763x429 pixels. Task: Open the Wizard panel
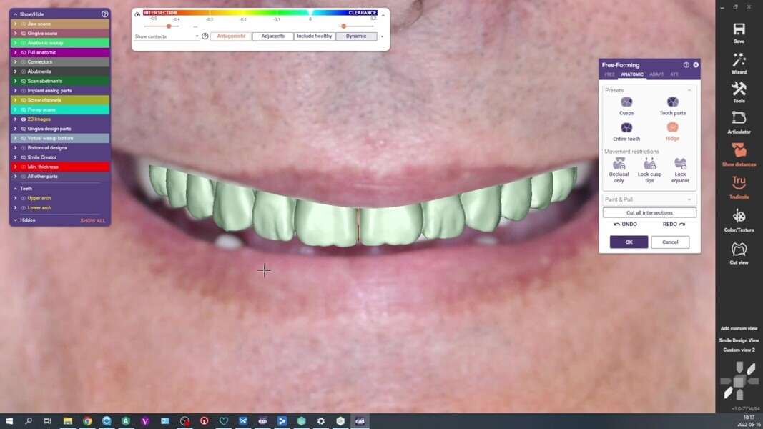pyautogui.click(x=739, y=64)
